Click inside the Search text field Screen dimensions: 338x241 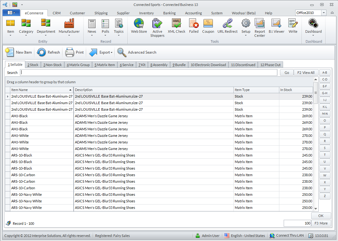pos(149,73)
